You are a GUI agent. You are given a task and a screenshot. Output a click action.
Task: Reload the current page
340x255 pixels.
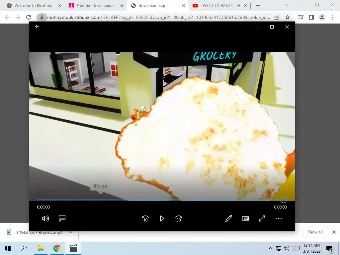pyautogui.click(x=29, y=17)
